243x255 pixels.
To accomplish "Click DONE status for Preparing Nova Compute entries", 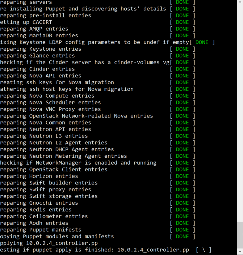I will point(182,96).
